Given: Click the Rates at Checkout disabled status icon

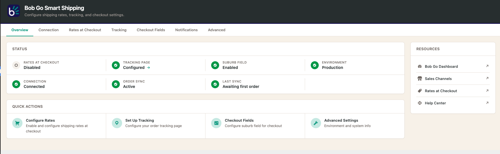Looking at the screenshot, I should [x=16, y=65].
